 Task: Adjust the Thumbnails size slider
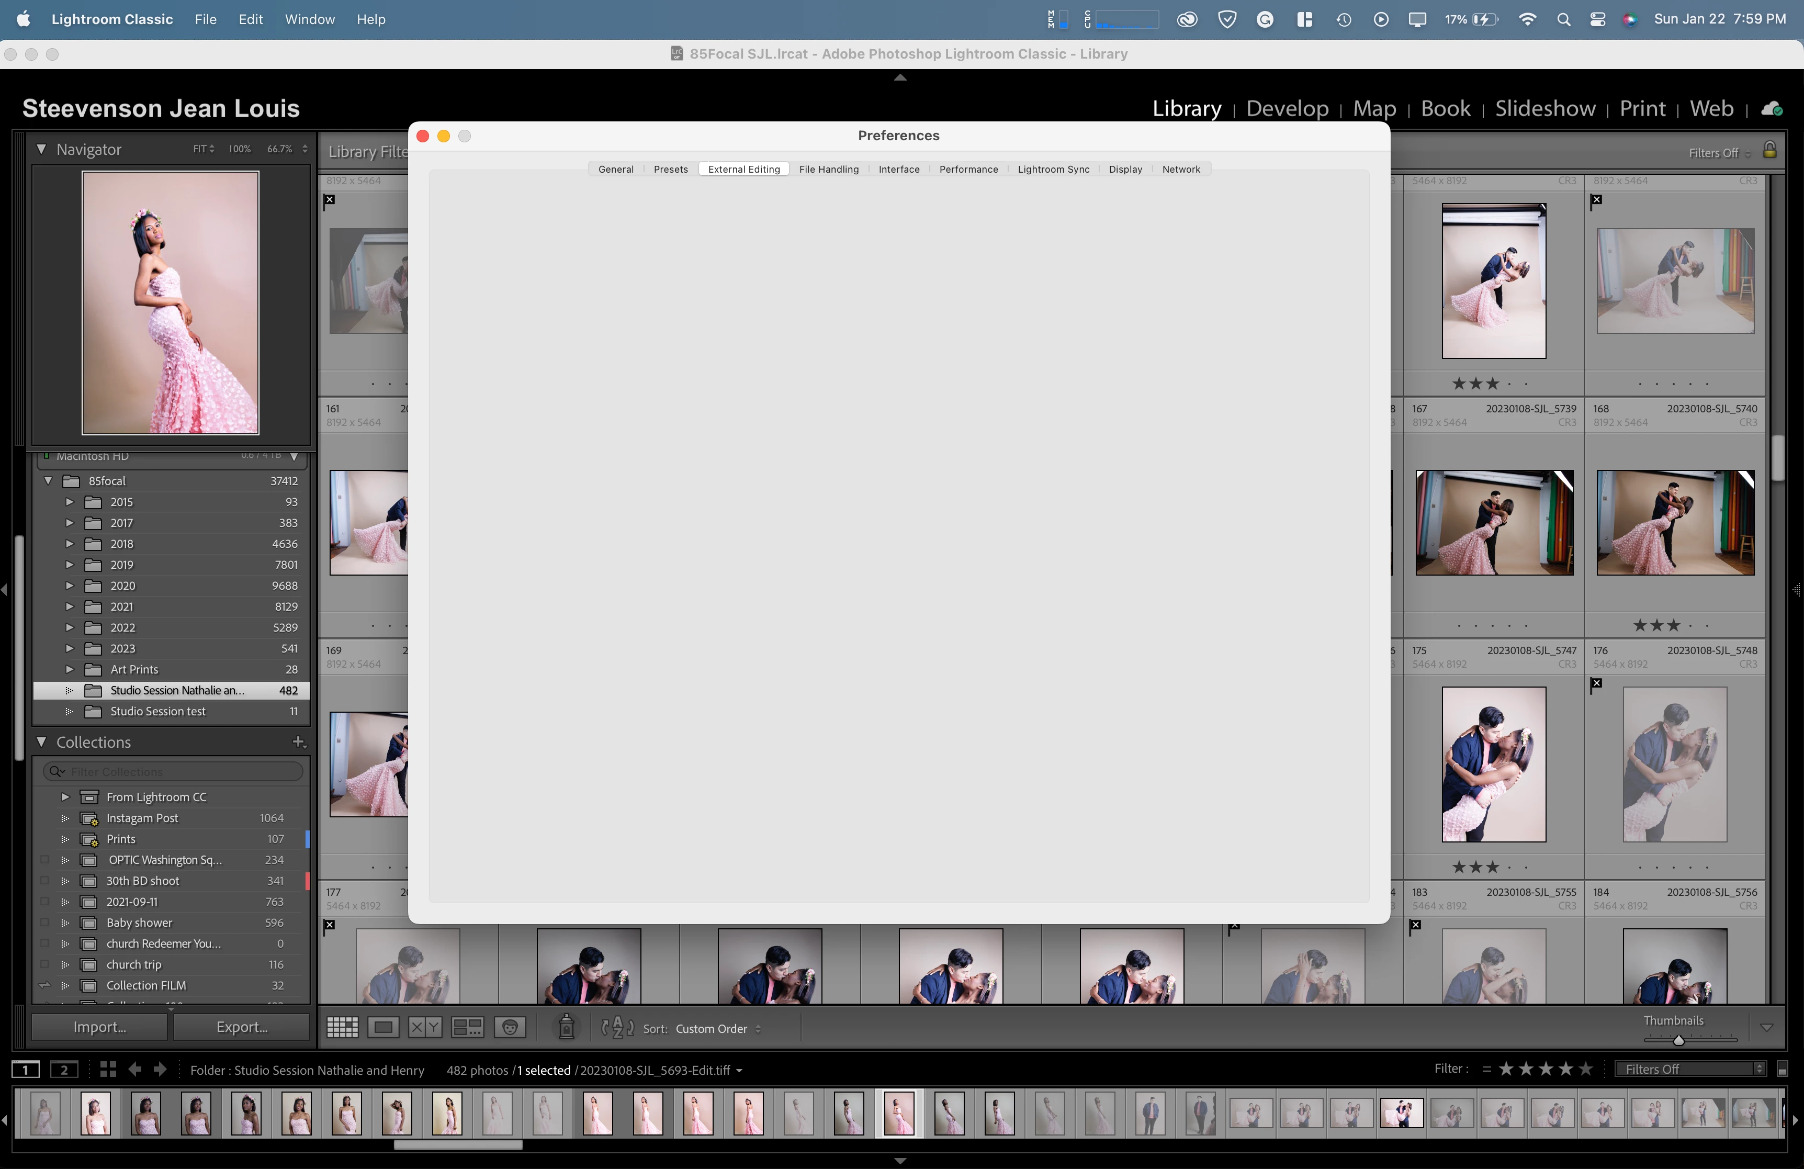(x=1678, y=1040)
